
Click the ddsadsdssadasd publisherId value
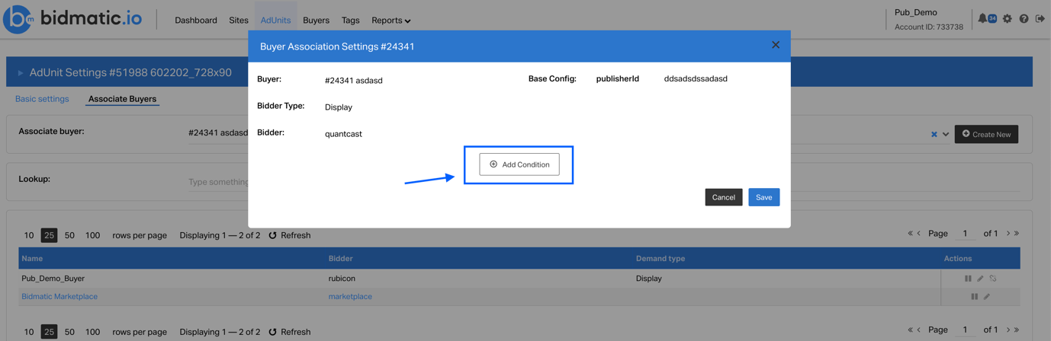(x=696, y=79)
